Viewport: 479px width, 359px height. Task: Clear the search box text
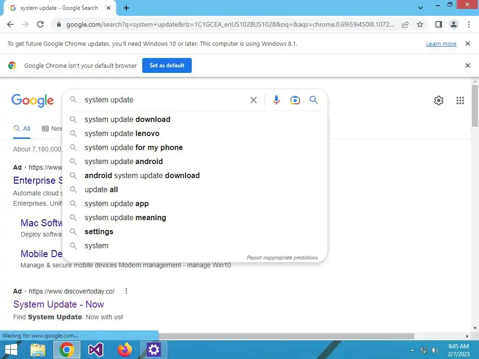click(253, 100)
